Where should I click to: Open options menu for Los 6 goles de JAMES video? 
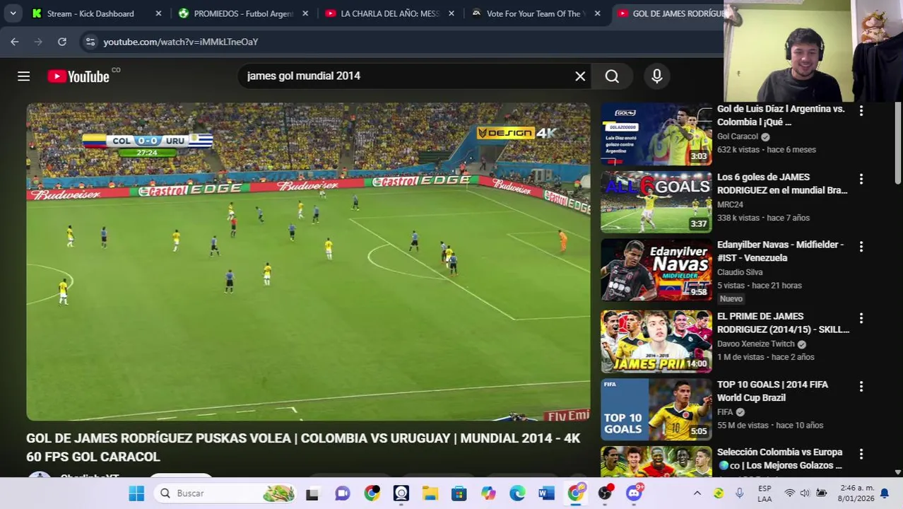pyautogui.click(x=861, y=180)
